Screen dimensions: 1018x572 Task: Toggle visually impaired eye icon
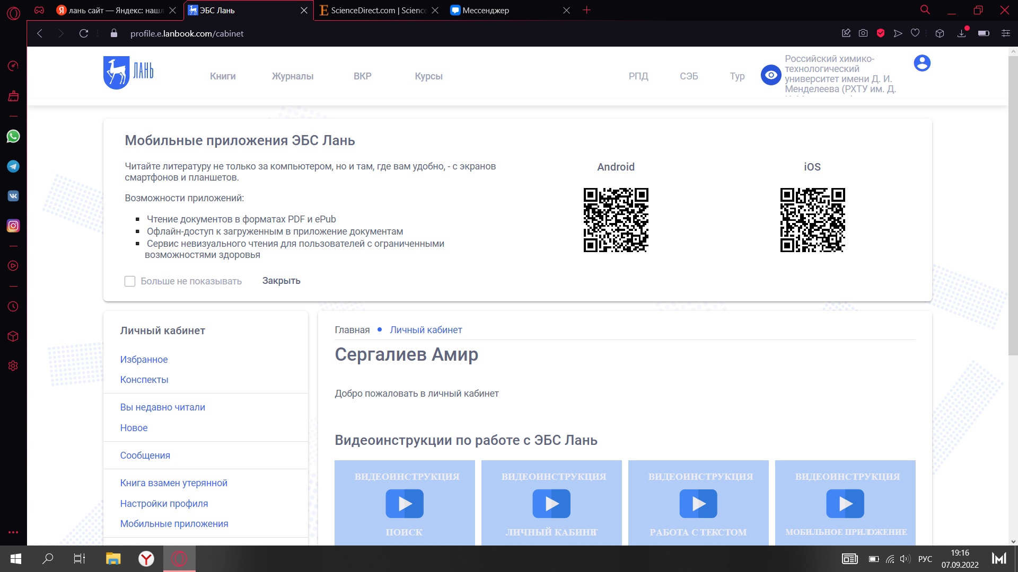point(771,75)
